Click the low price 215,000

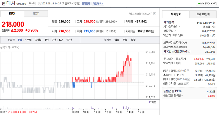[90, 31]
